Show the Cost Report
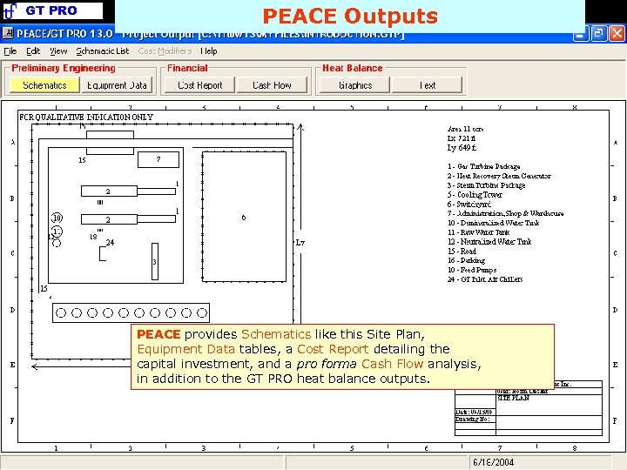Screen dimensions: 627x470 tap(199, 85)
